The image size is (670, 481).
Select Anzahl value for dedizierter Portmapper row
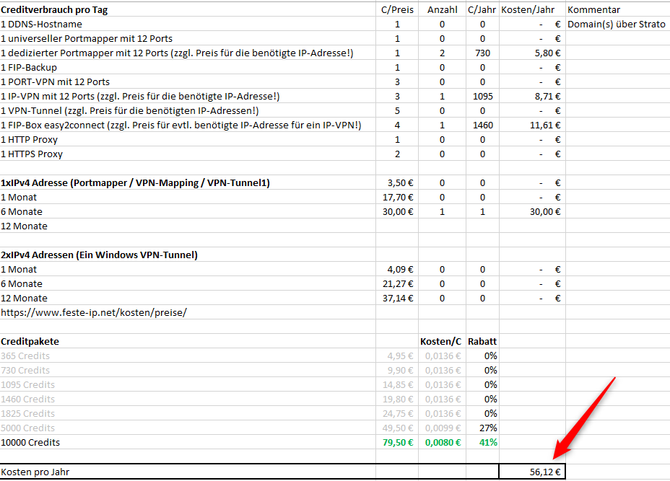tap(442, 53)
